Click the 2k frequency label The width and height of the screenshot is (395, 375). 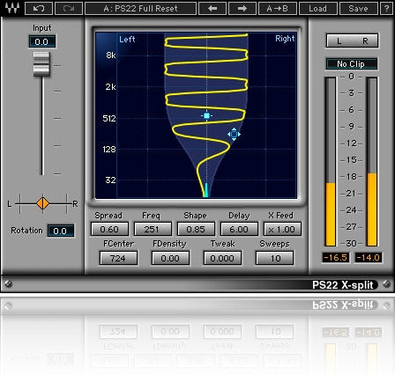(x=110, y=87)
